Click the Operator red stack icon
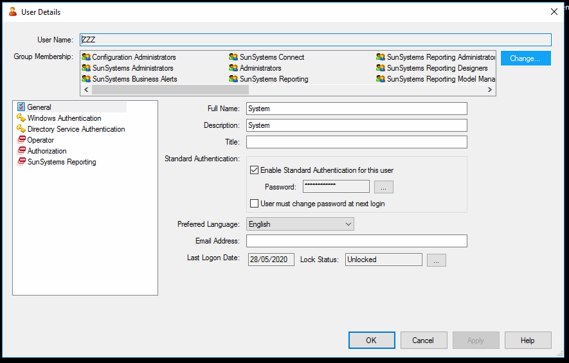This screenshot has width=569, height=363. [x=21, y=139]
